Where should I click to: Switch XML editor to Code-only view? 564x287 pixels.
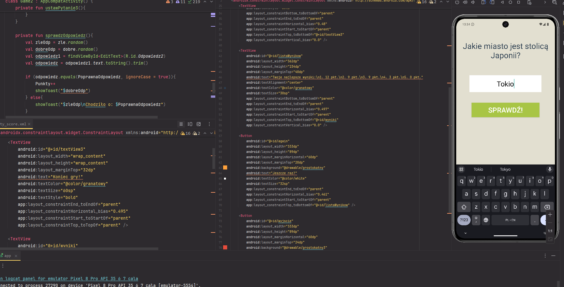coord(181,124)
